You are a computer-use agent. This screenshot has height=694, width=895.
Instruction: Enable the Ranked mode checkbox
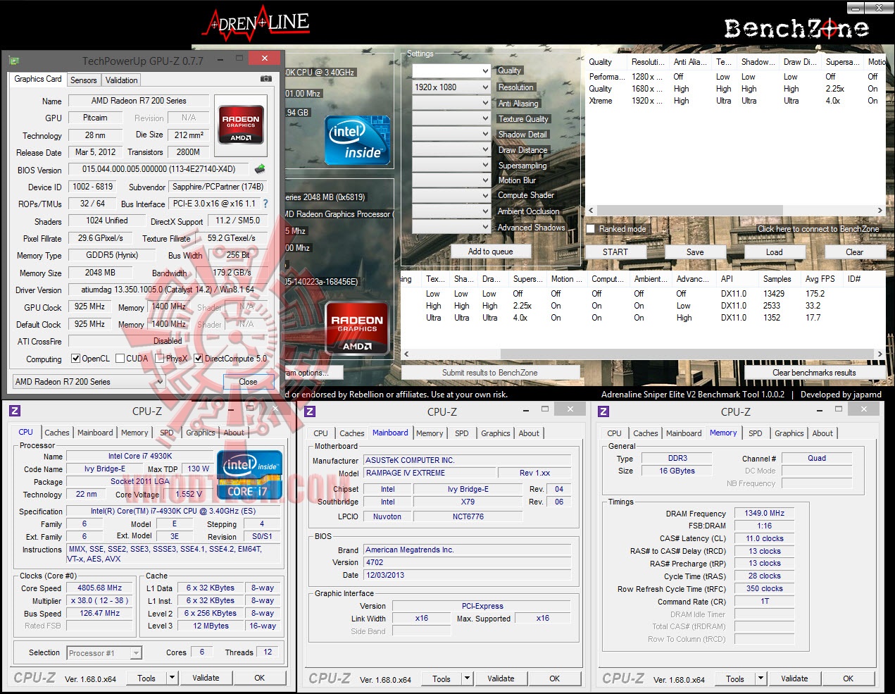[x=592, y=229]
